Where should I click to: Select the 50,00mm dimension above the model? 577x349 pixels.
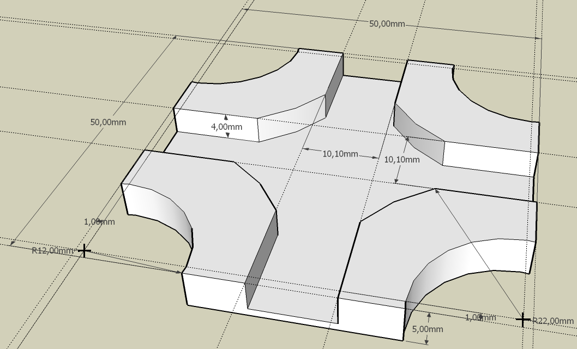(x=387, y=25)
